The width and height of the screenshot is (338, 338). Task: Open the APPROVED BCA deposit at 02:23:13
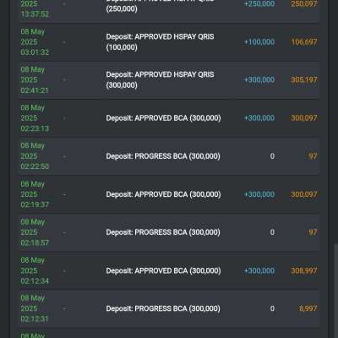pyautogui.click(x=163, y=118)
